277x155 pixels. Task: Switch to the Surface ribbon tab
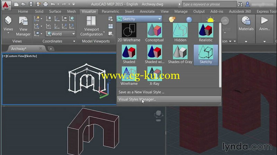click(55, 11)
